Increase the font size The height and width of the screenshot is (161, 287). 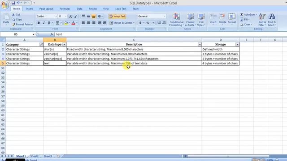coord(70,17)
